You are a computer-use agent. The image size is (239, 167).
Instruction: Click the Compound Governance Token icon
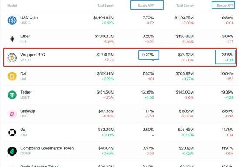tap(12, 151)
